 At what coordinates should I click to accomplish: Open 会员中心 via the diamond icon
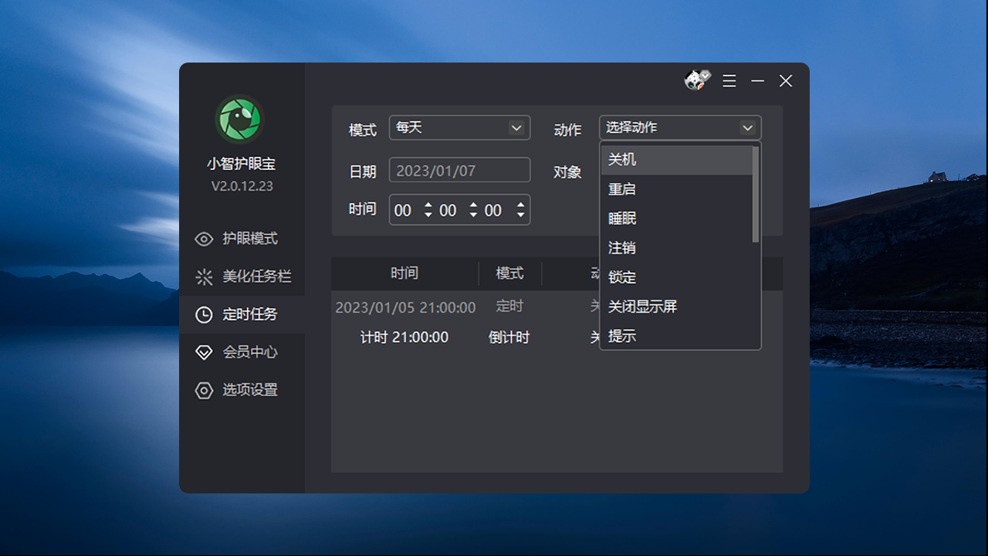pyautogui.click(x=204, y=352)
